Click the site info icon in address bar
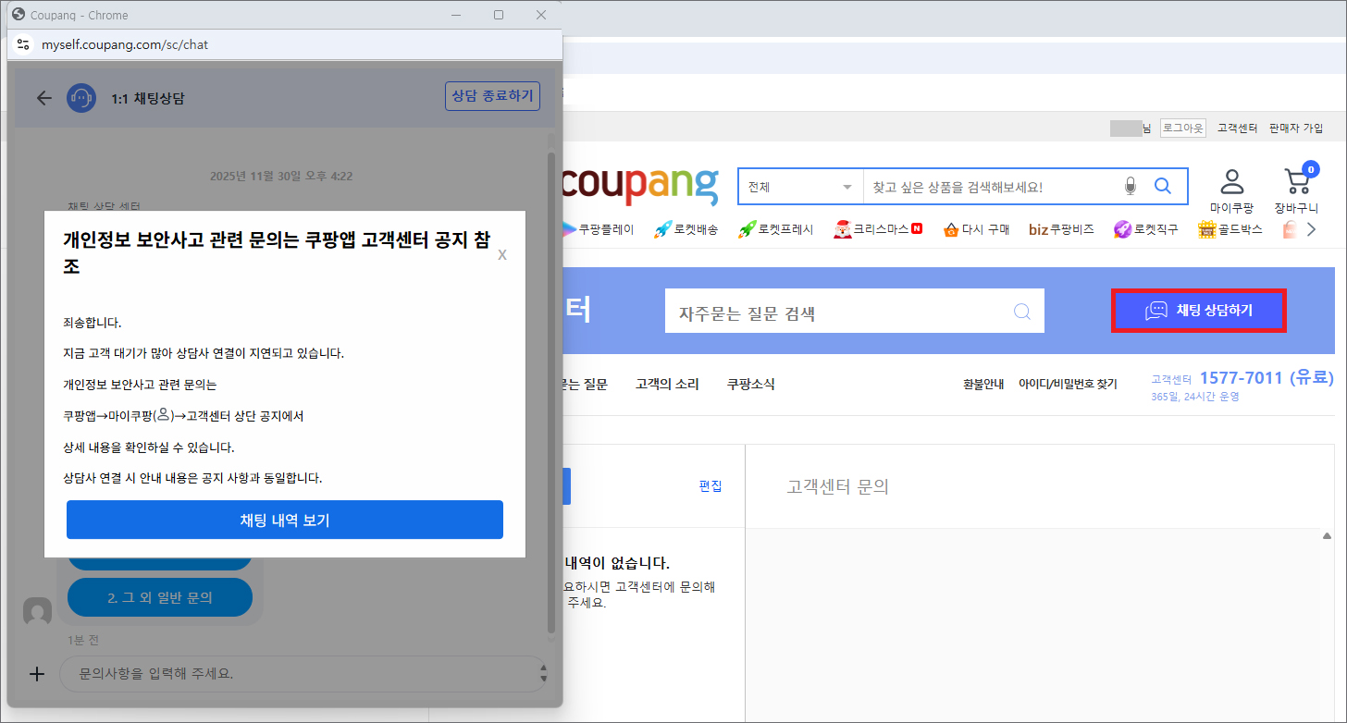 23,44
